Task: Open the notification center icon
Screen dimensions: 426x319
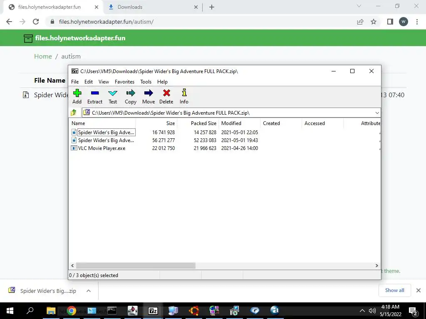Action: tap(413, 311)
